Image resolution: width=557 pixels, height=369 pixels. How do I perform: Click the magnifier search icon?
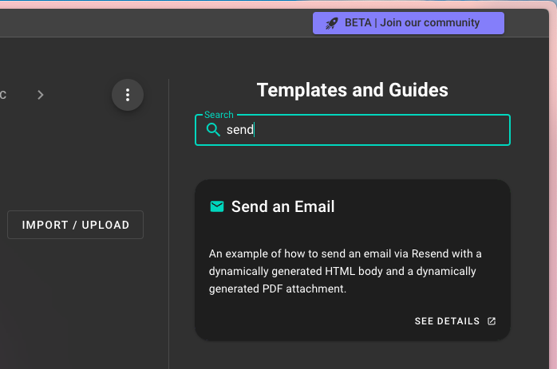point(213,130)
